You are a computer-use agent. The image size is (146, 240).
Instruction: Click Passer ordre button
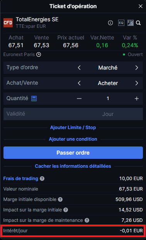point(73,153)
